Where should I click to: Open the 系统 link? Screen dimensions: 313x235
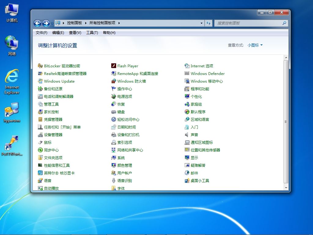[x=121, y=158]
